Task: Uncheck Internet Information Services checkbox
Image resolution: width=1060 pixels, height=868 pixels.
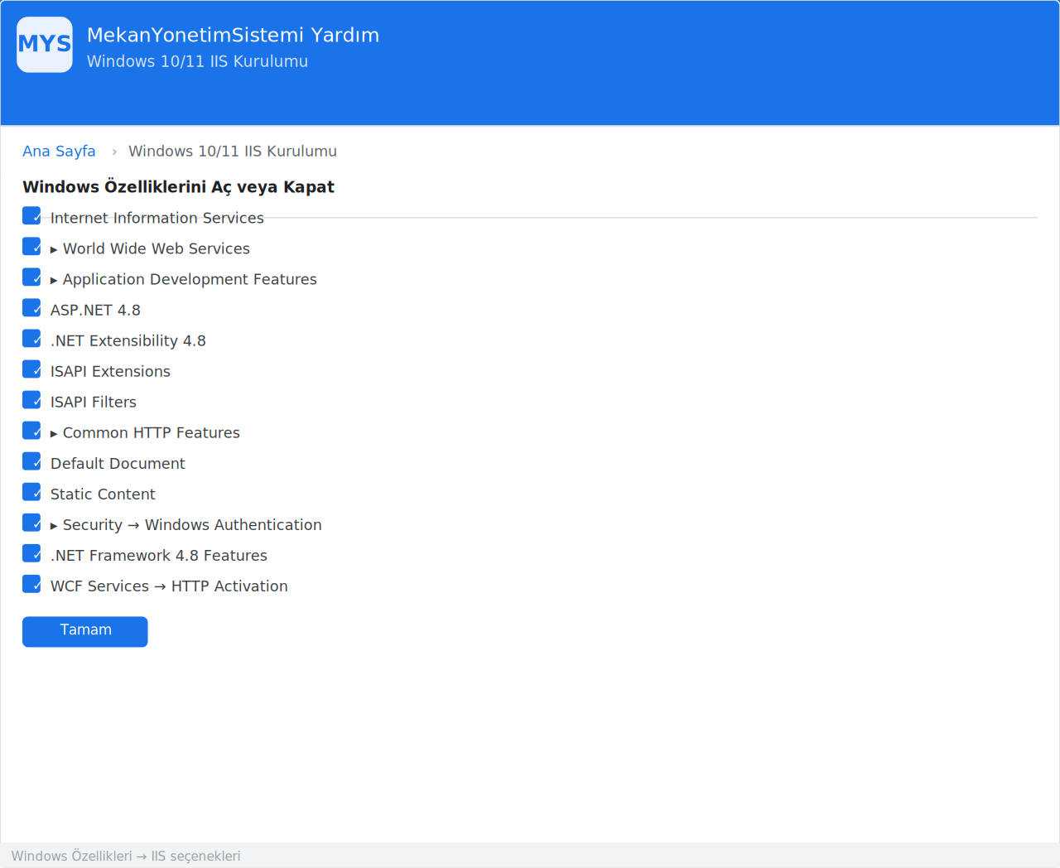Action: pyautogui.click(x=31, y=216)
